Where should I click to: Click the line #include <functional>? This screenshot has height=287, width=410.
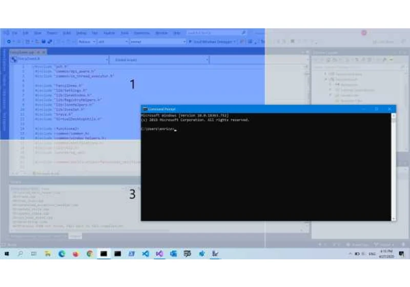57,129
